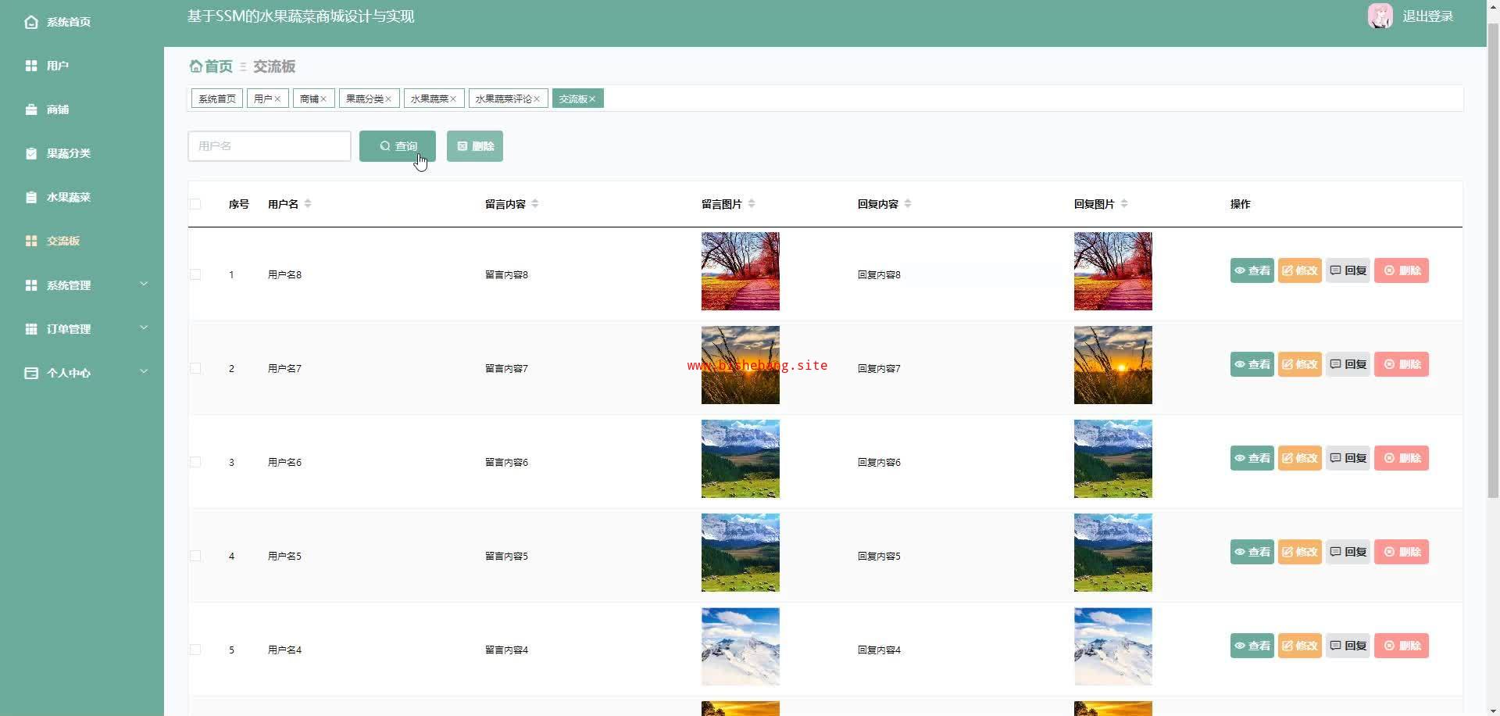Click the grid icon beside 用户 in sidebar

(x=31, y=66)
